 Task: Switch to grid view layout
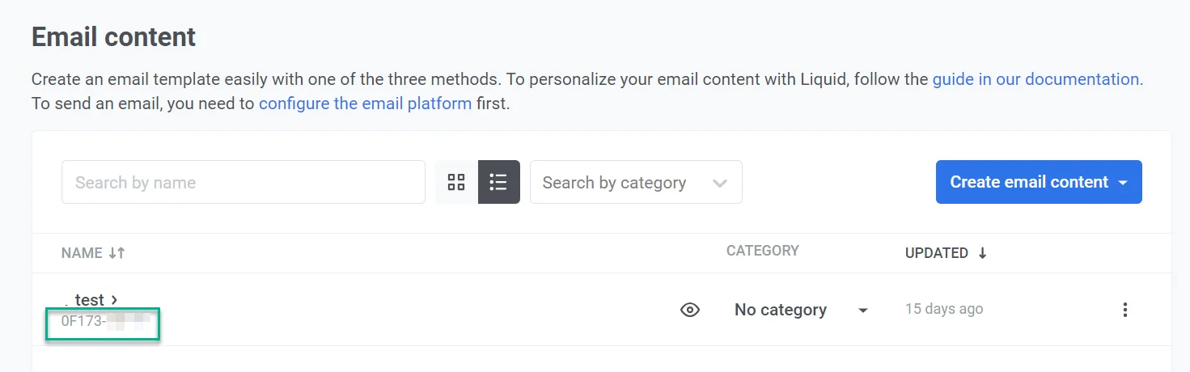click(x=456, y=182)
